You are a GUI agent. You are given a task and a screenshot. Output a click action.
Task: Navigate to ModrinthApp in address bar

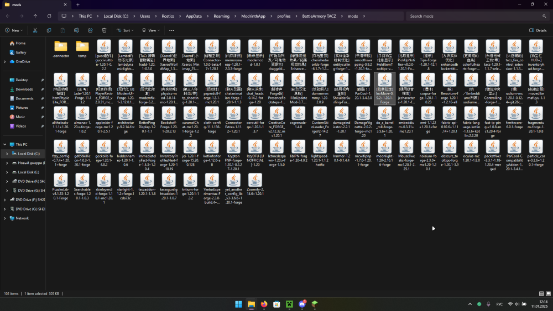pos(253,16)
